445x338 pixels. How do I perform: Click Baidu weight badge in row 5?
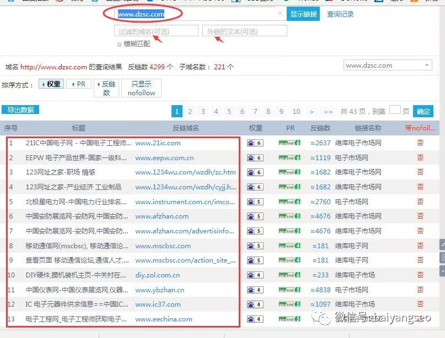[255, 201]
